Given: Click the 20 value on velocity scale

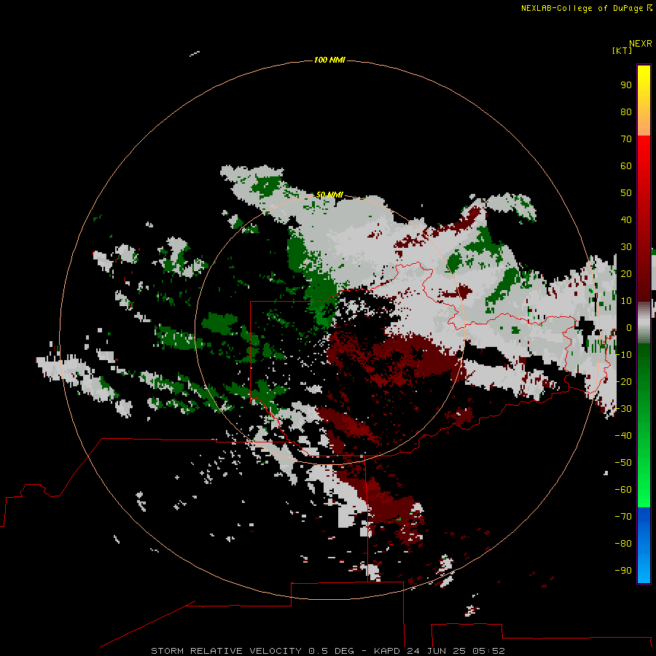Looking at the screenshot, I should point(626,273).
